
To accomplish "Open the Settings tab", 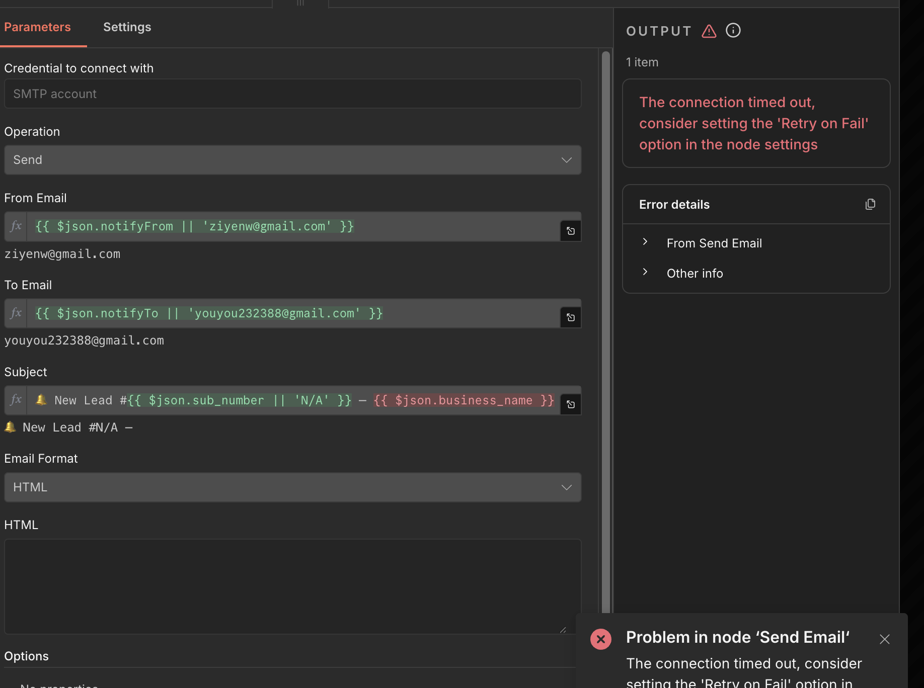I will click(x=127, y=27).
